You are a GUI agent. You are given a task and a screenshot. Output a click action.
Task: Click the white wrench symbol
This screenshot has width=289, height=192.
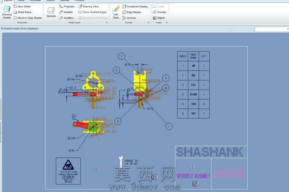tap(121, 162)
